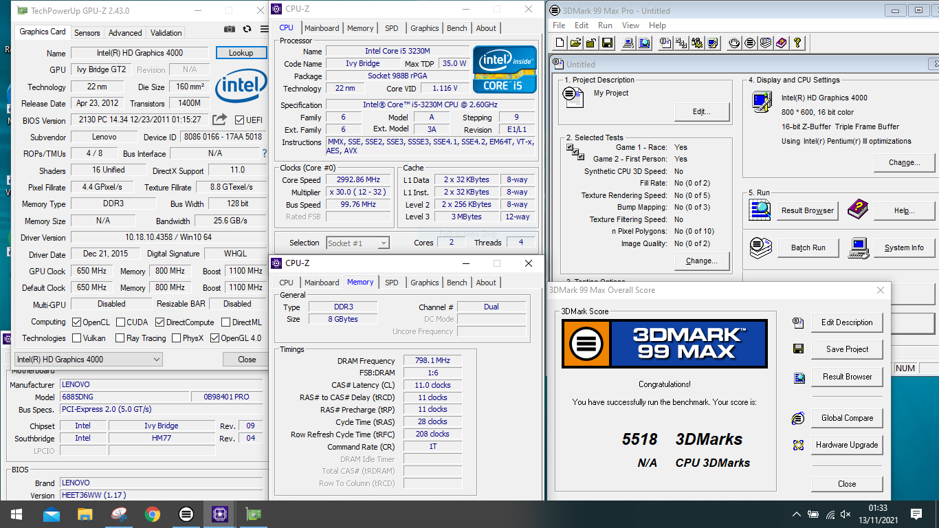The width and height of the screenshot is (939, 528).
Task: Show hidden system tray icons chevron
Action: [796, 514]
